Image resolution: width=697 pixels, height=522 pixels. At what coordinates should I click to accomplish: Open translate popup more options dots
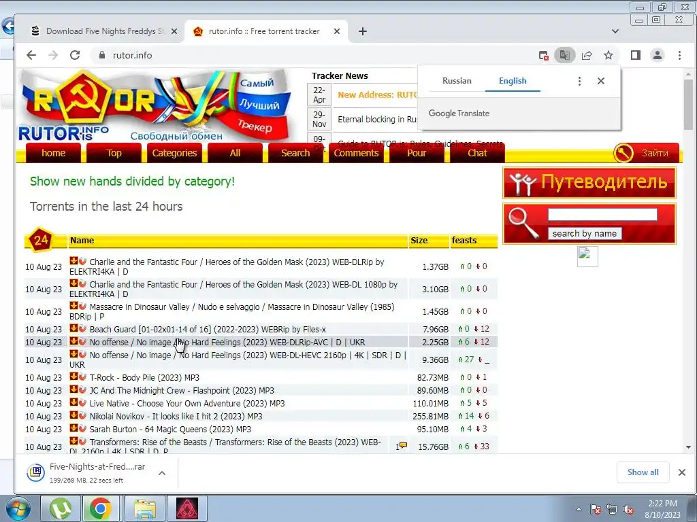[579, 81]
